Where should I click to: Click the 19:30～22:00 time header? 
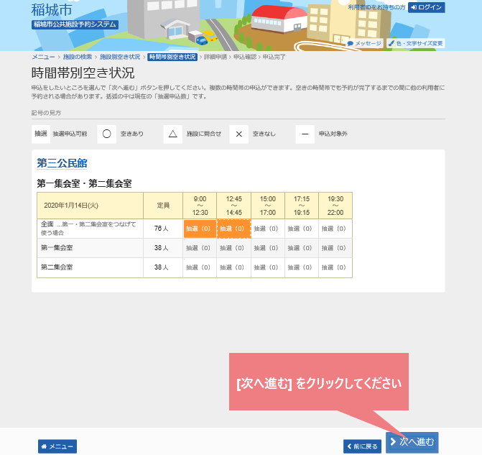point(335,206)
